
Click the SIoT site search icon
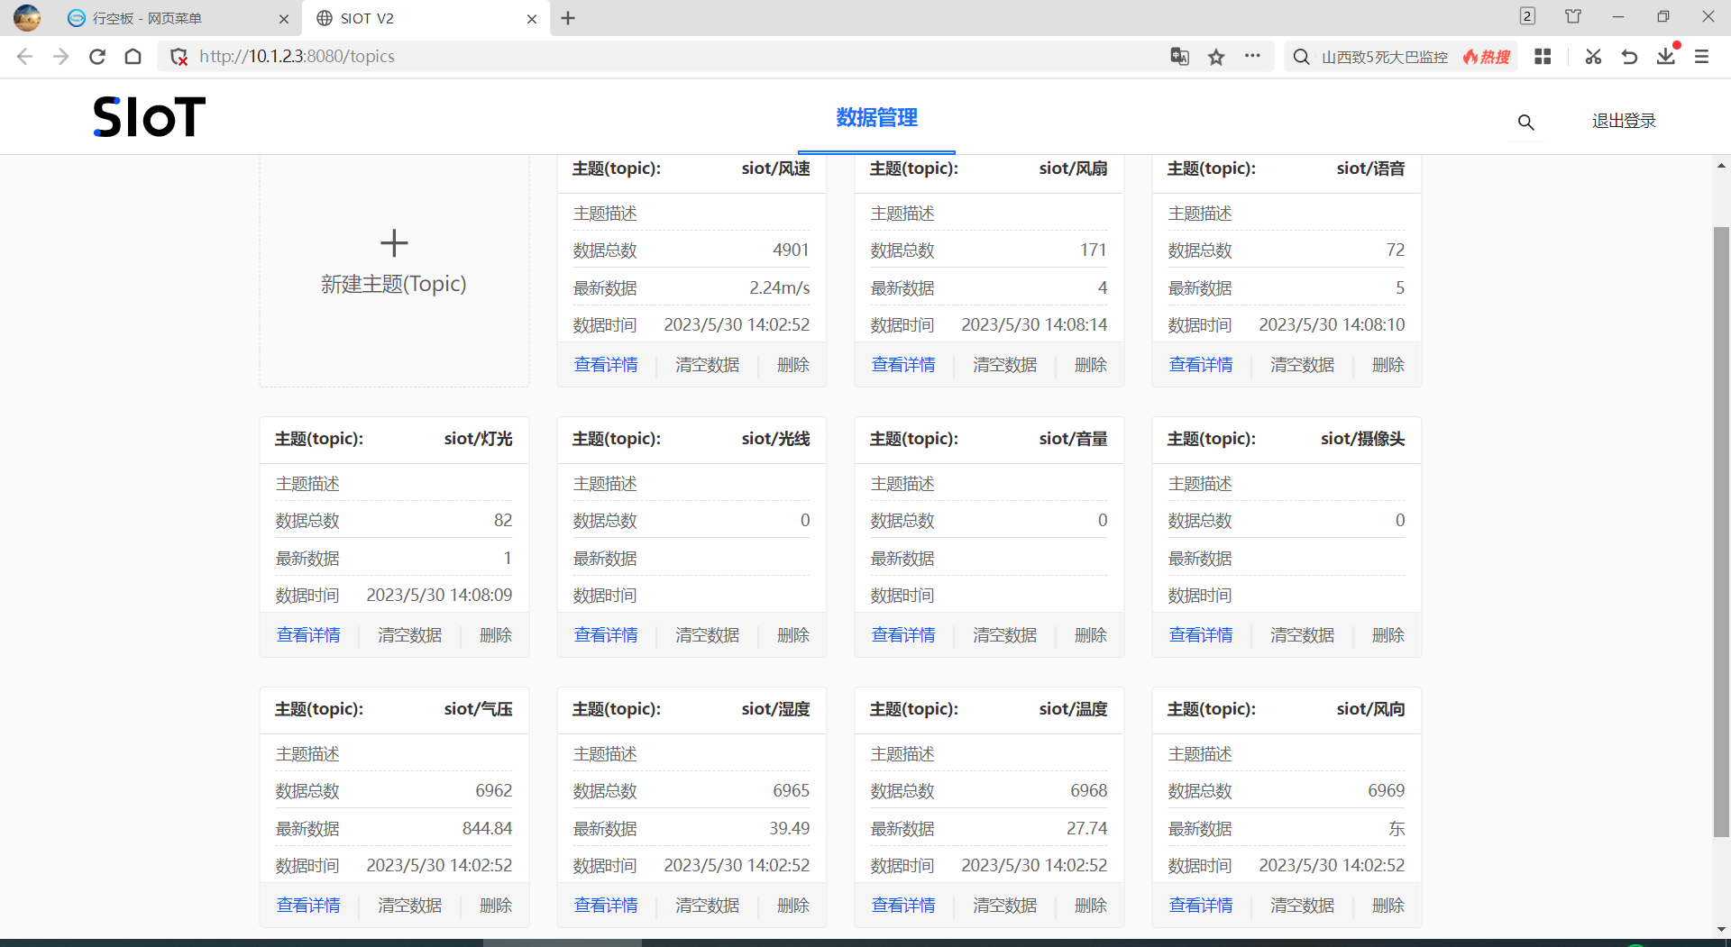click(1525, 122)
